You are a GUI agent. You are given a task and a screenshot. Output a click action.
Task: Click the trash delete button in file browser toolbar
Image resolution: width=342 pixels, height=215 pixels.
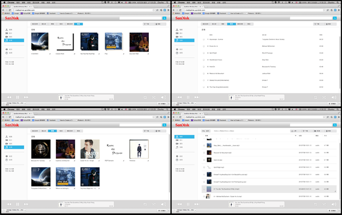pos(331,131)
